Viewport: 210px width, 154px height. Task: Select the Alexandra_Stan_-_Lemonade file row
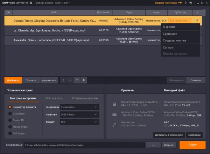pyautogui.click(x=103, y=40)
